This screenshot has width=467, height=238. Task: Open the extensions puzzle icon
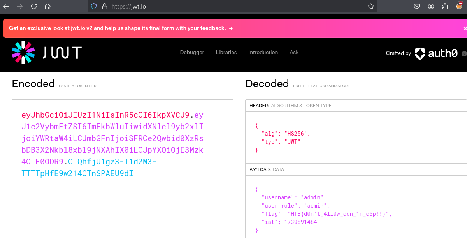pos(445,6)
